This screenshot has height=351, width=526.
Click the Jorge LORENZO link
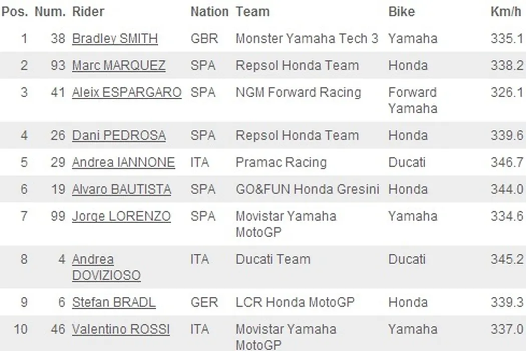121,217
